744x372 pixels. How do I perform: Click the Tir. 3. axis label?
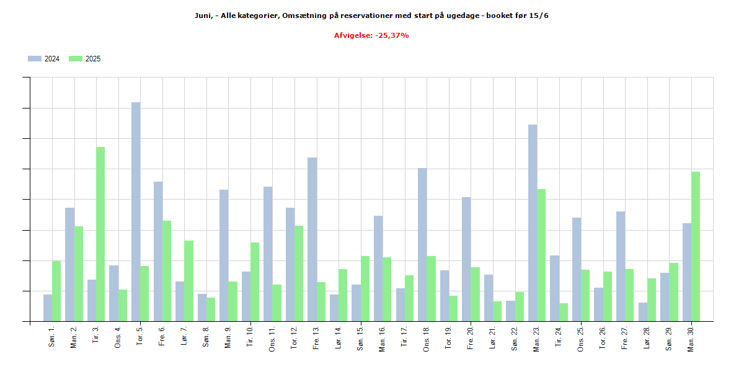(x=96, y=334)
